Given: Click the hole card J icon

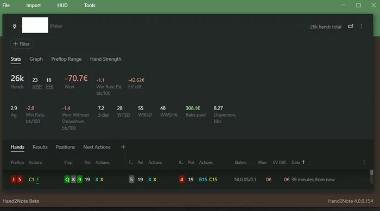Looking at the screenshot, I should [x=14, y=180].
